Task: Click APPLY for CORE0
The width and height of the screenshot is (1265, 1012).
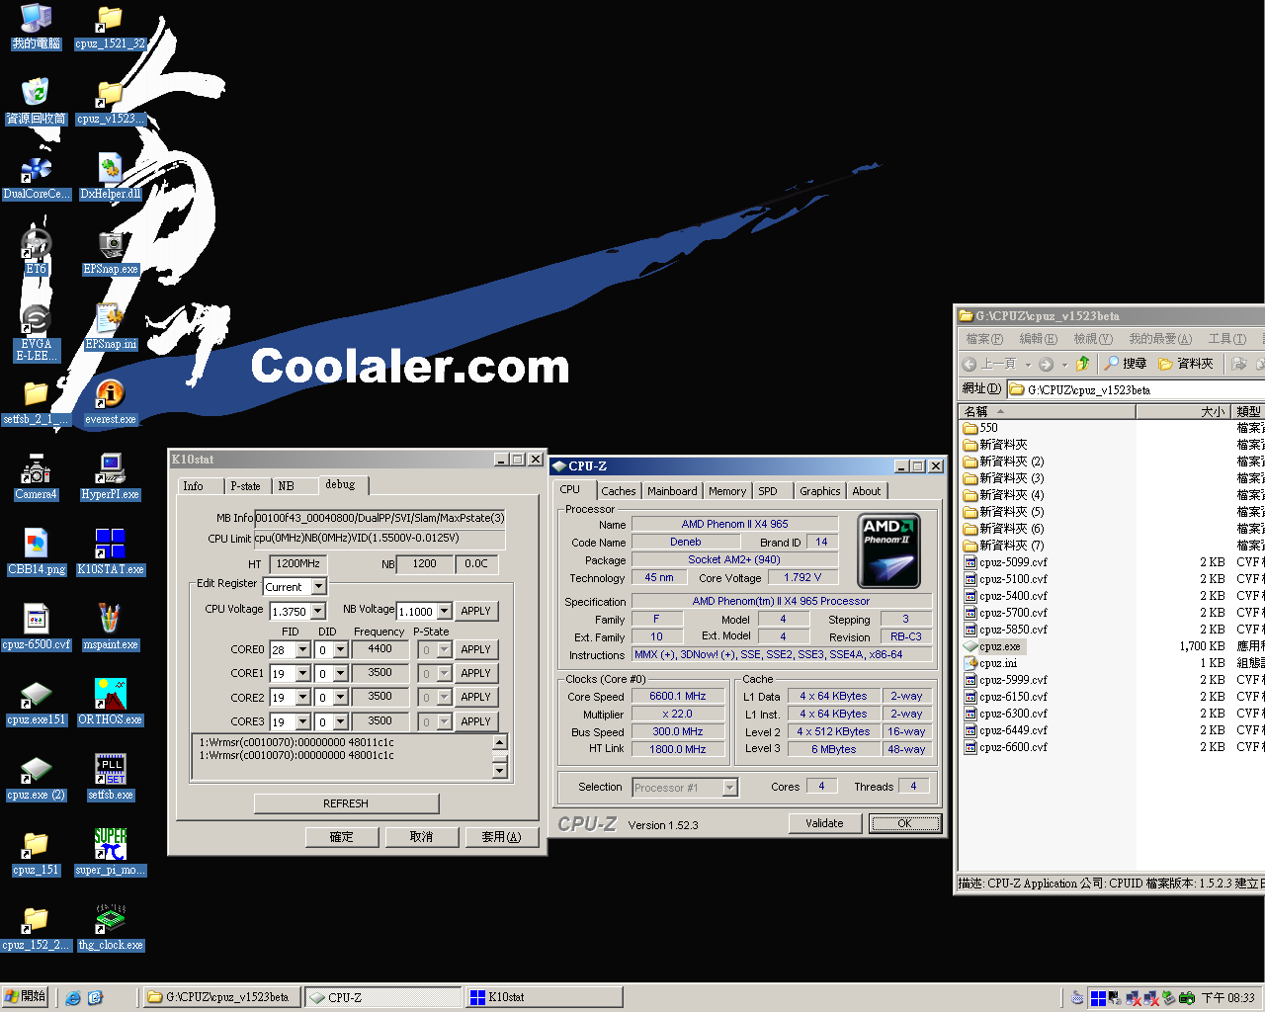Action: point(476,650)
